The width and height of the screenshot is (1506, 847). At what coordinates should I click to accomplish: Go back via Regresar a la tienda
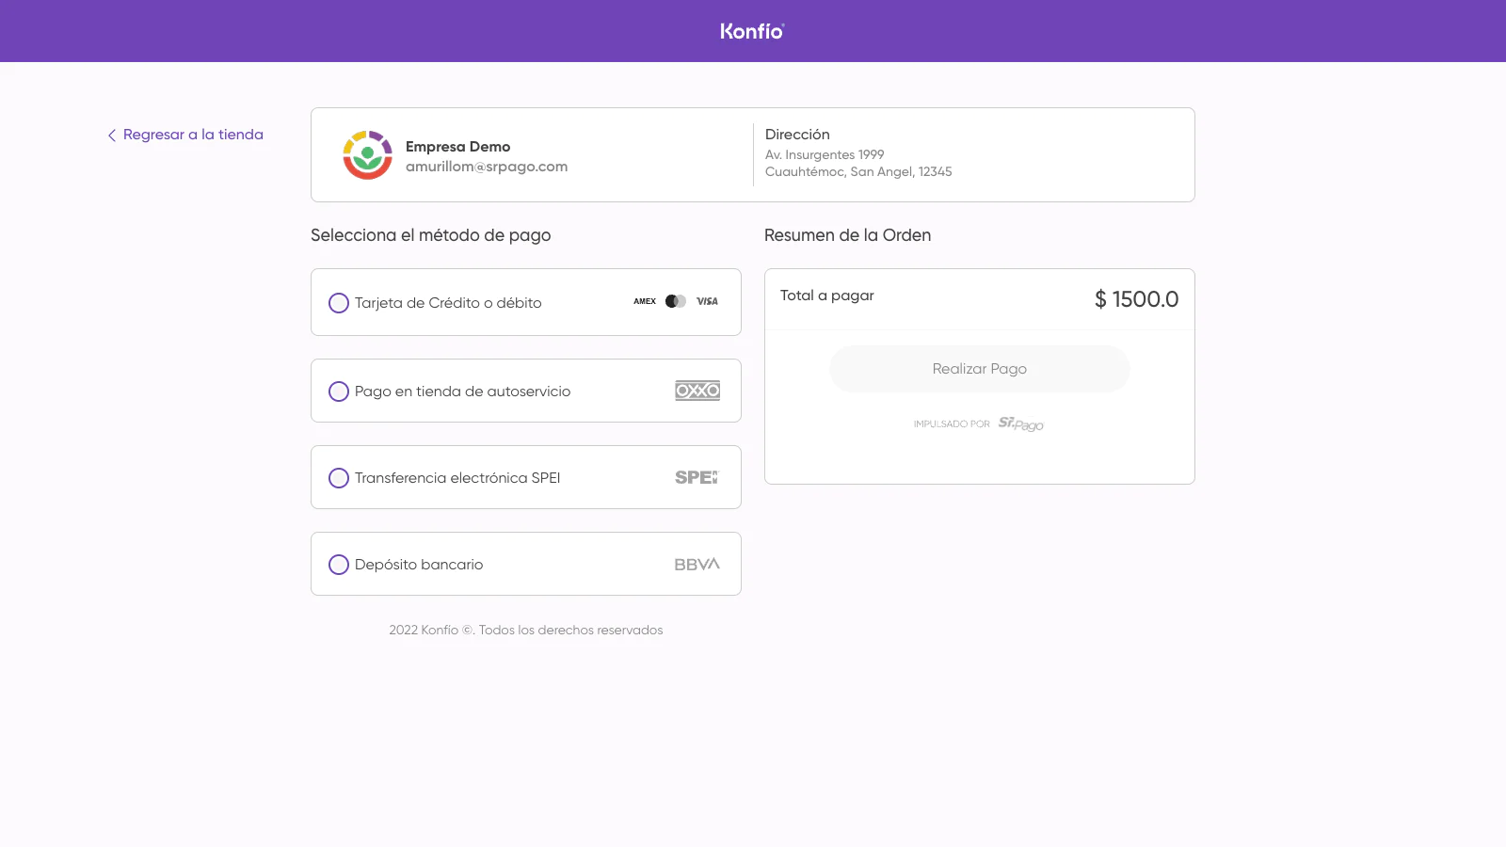coord(193,135)
